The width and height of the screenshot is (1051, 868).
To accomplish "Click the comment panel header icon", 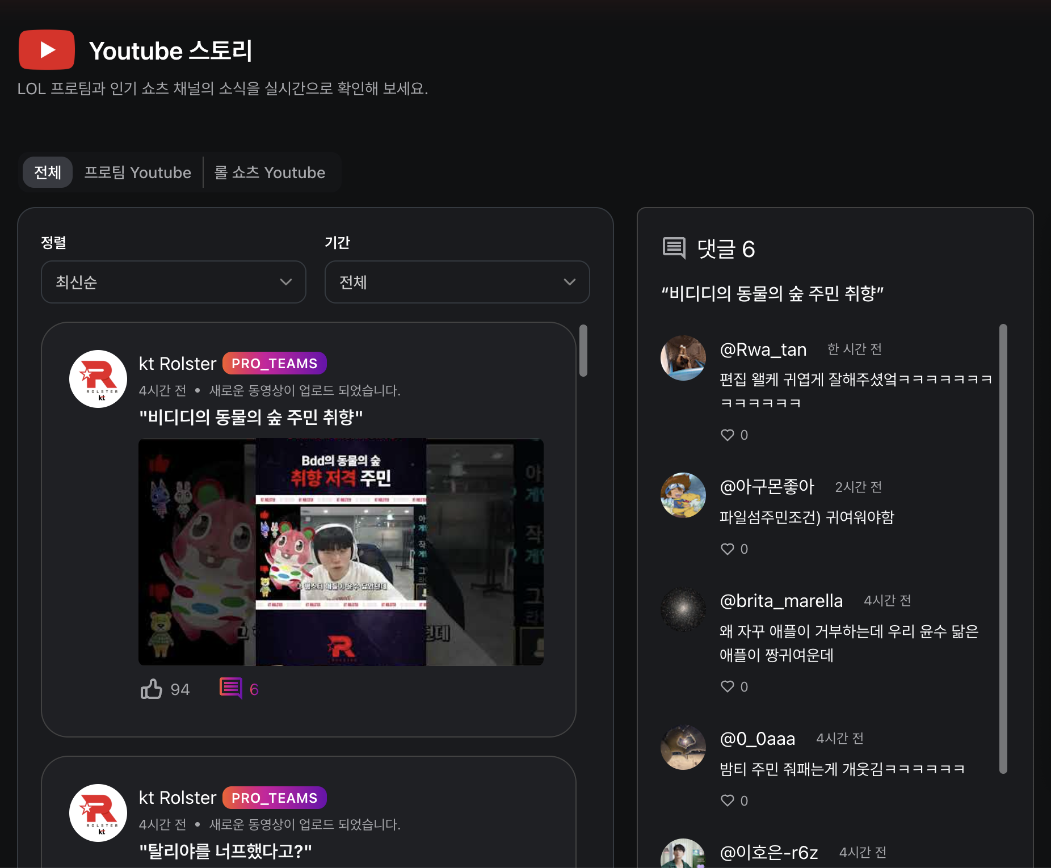I will pos(674,248).
